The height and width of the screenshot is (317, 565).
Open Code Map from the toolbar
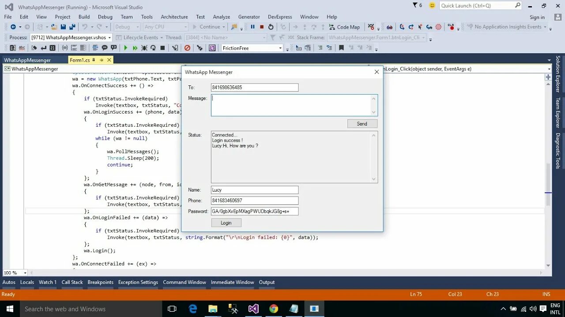tap(344, 27)
